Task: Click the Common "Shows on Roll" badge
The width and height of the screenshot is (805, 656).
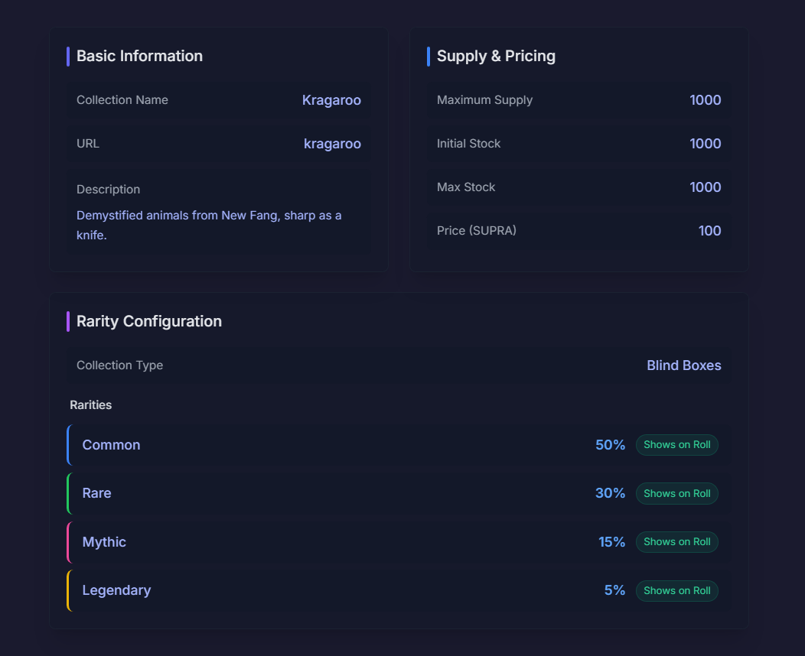Action: (x=676, y=445)
